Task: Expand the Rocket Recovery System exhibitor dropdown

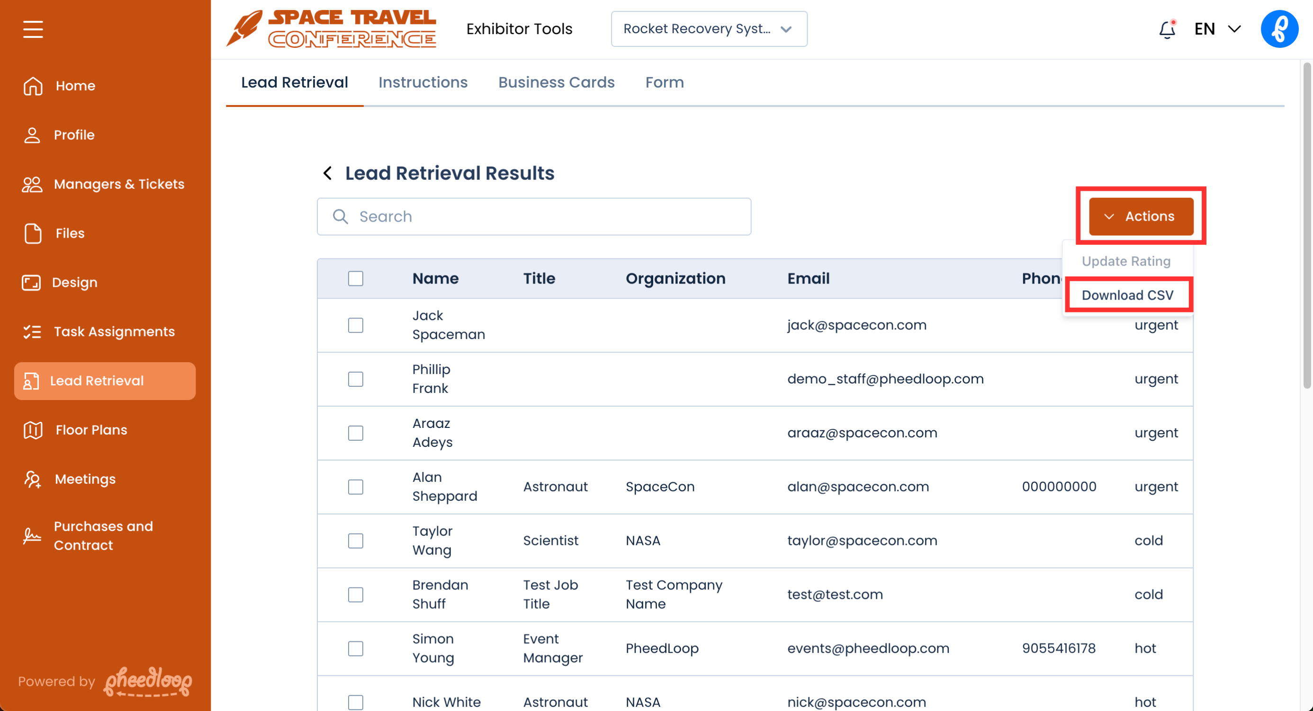Action: [709, 29]
